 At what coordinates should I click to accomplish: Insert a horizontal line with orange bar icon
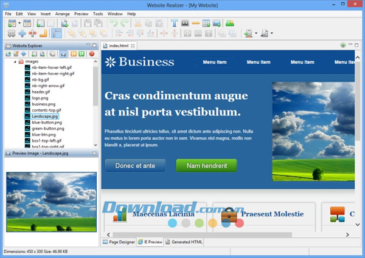click(196, 23)
